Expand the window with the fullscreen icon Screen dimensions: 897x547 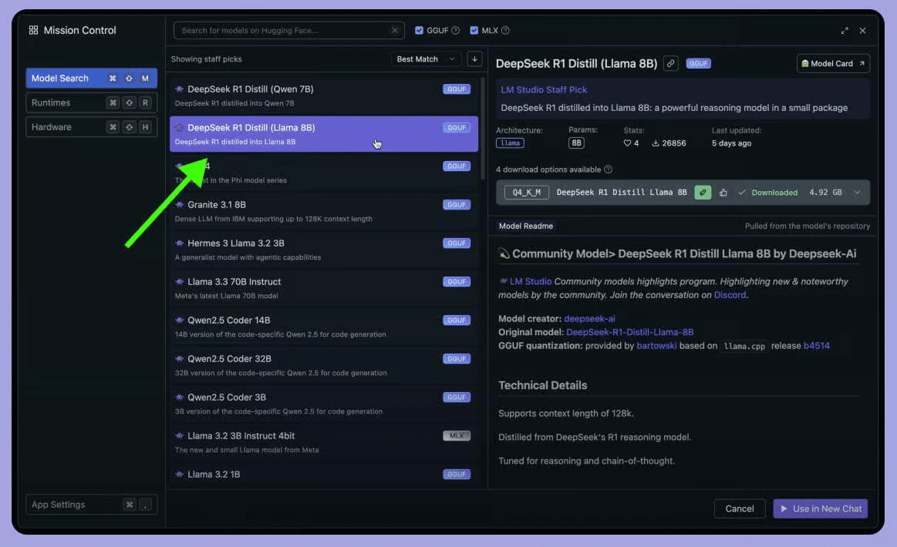(x=845, y=30)
